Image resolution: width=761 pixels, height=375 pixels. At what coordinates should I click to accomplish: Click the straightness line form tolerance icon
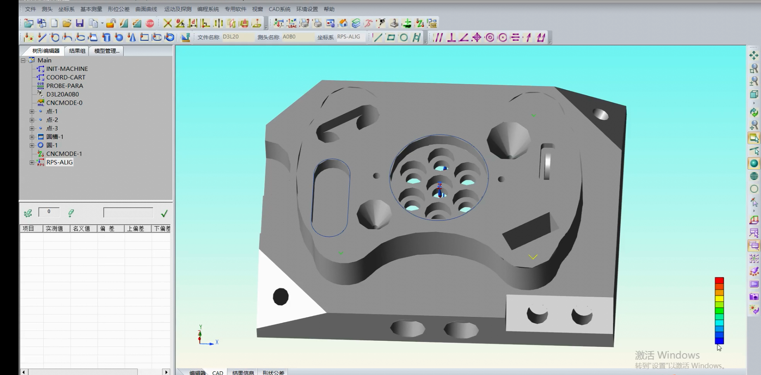[378, 37]
